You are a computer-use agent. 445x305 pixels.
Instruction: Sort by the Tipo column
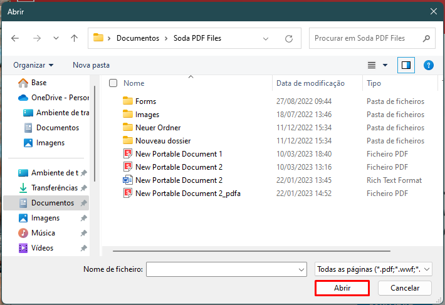374,83
